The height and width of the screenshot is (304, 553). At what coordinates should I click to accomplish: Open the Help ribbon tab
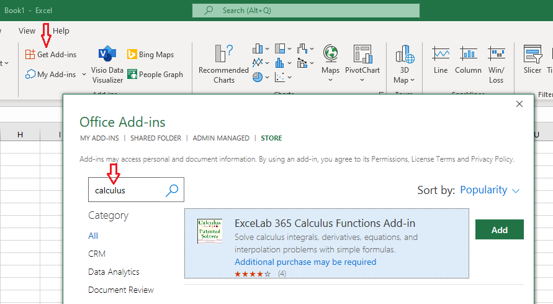pos(61,30)
